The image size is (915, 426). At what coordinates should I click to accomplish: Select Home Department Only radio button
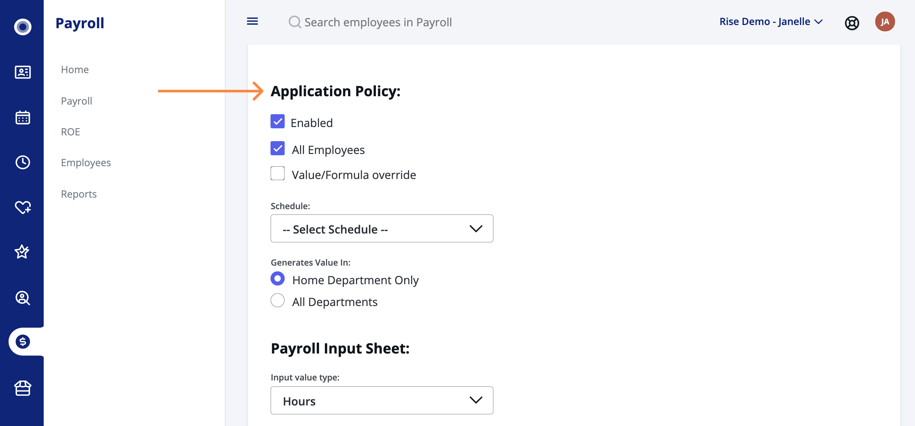(277, 279)
